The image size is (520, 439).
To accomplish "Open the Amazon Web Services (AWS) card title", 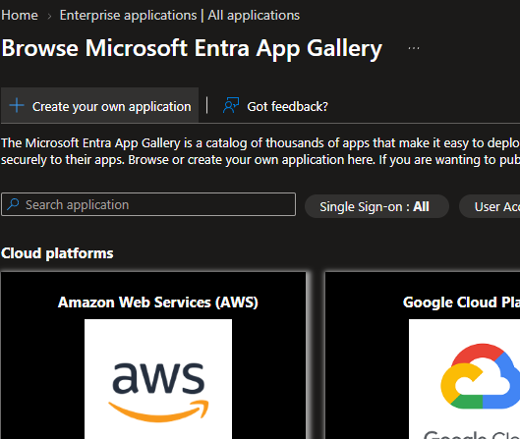I will tap(158, 302).
